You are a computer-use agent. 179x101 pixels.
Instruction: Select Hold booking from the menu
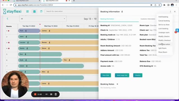(163, 17)
